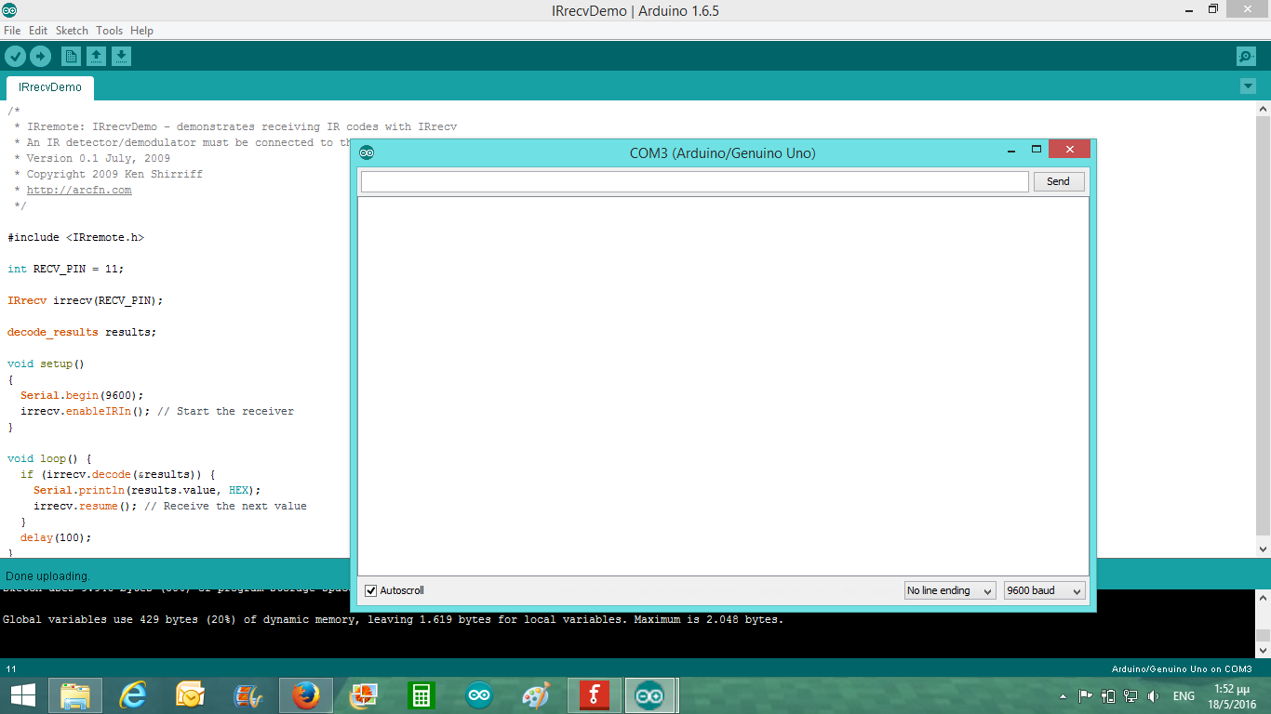
Task: Click the Arduino taskbar icon beside Calculator
Action: point(479,695)
